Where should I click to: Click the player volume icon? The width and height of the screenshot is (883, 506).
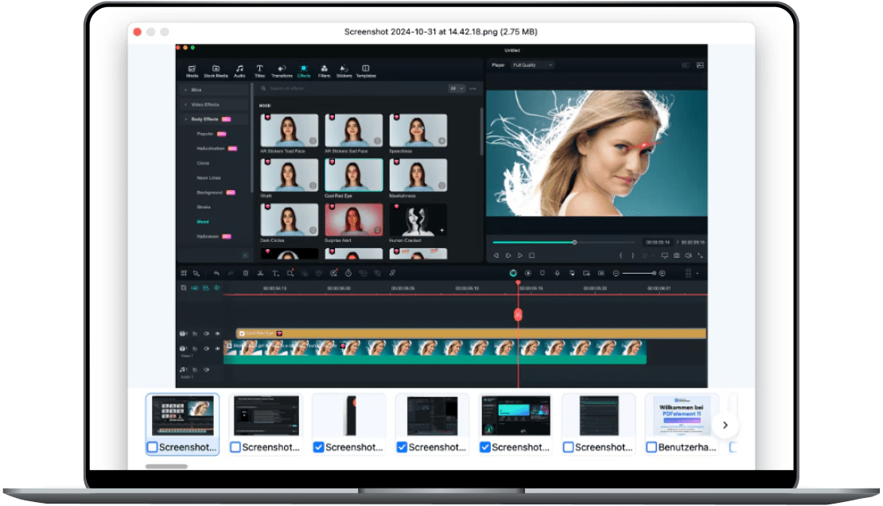click(688, 255)
